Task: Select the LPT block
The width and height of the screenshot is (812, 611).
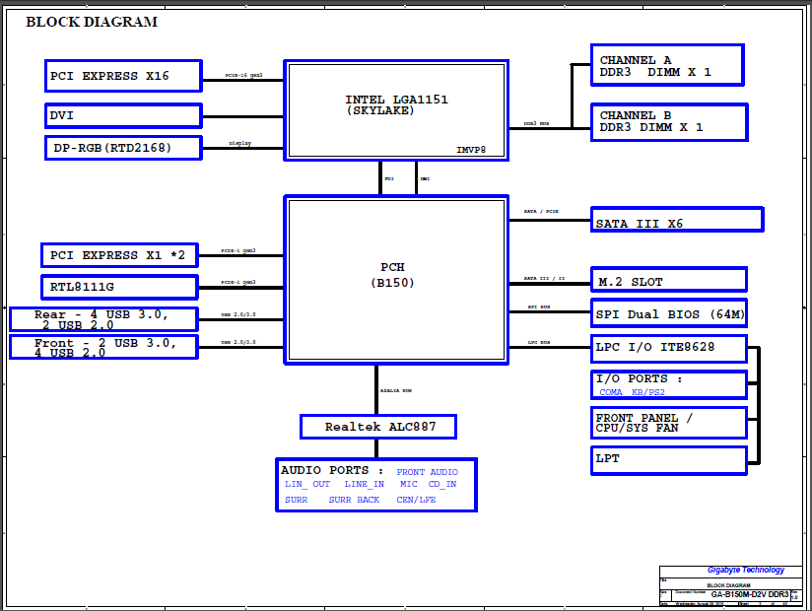Action: [668, 458]
